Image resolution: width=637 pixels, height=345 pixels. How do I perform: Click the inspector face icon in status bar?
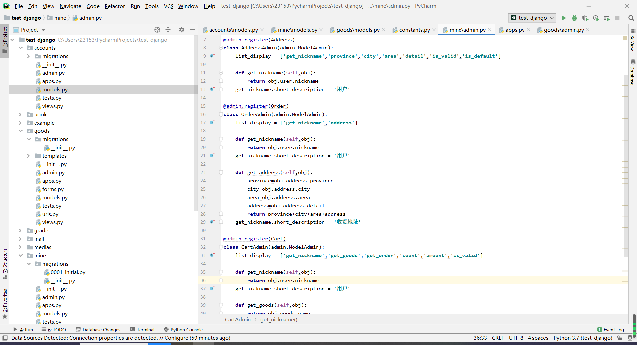pos(630,338)
